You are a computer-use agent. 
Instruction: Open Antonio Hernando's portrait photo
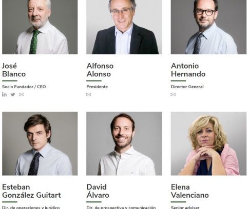pyautogui.click(x=208, y=27)
